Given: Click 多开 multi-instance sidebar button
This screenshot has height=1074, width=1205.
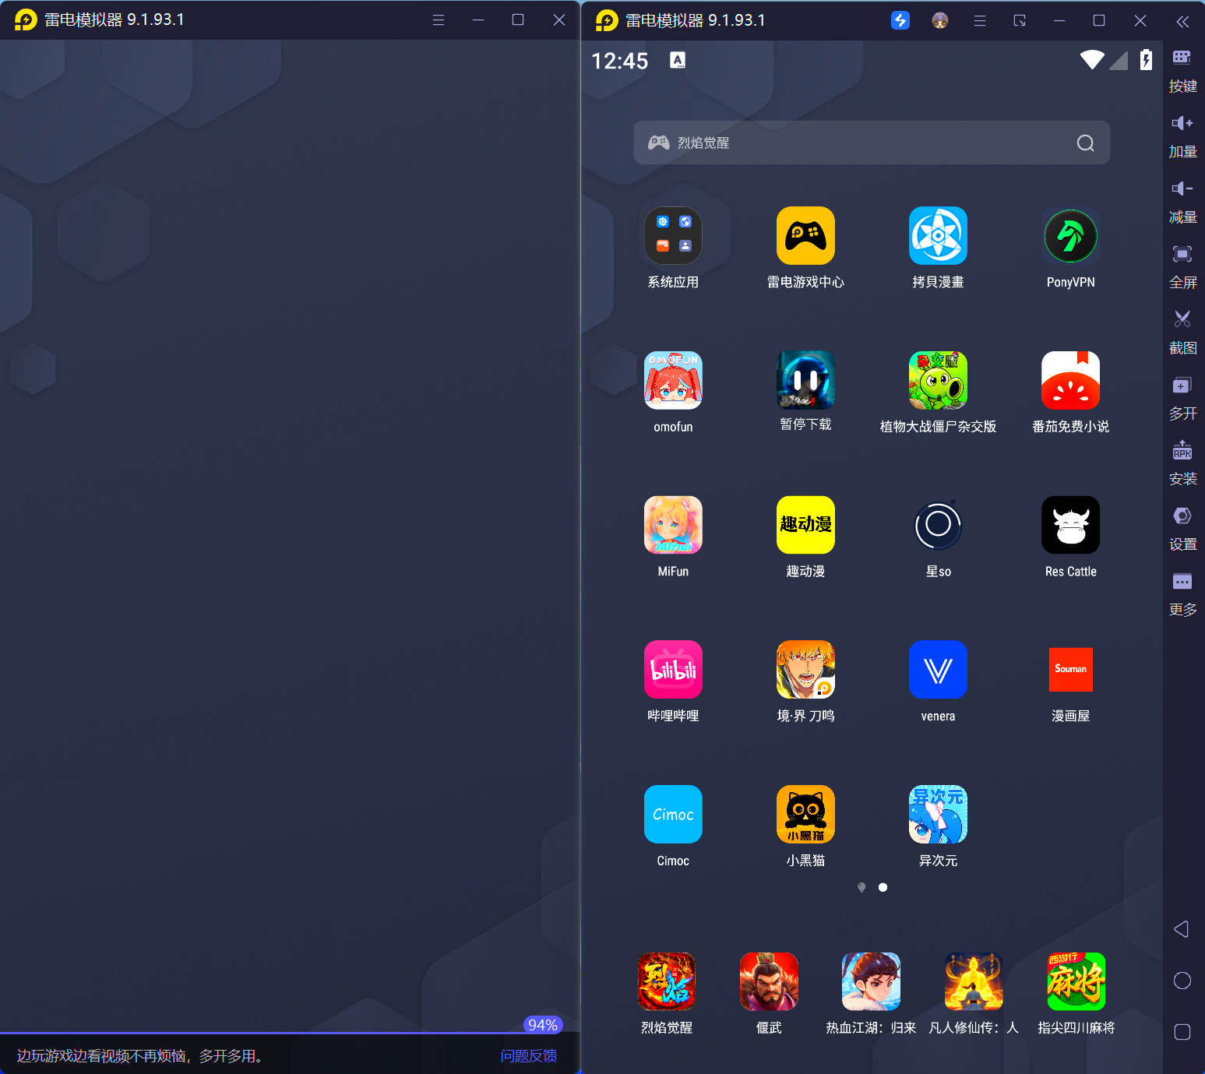Looking at the screenshot, I should [x=1182, y=385].
